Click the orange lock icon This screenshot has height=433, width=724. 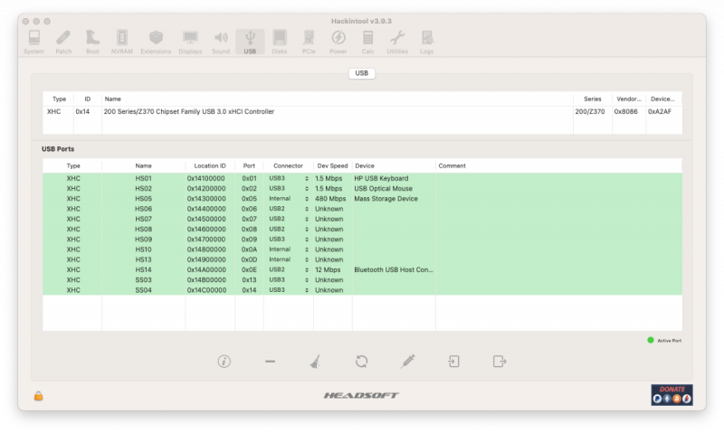pos(38,396)
